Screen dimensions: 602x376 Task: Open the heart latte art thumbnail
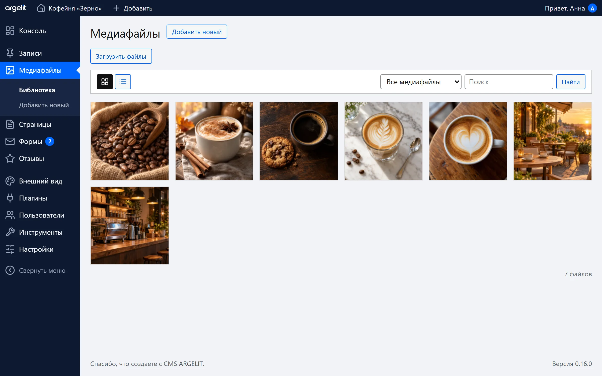[x=468, y=141]
